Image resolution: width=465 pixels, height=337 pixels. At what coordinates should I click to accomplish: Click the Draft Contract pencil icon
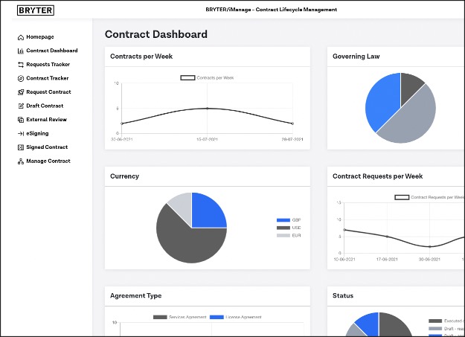tap(21, 106)
